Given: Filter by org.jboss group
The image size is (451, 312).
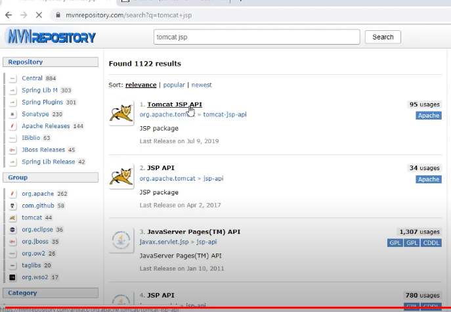Looking at the screenshot, I should (x=35, y=242).
